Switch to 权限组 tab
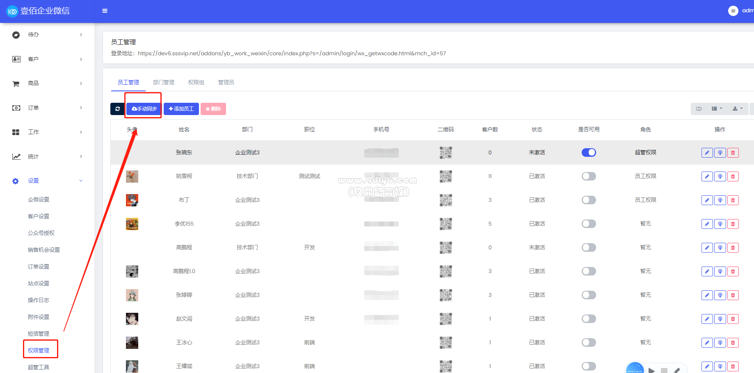 tap(196, 82)
